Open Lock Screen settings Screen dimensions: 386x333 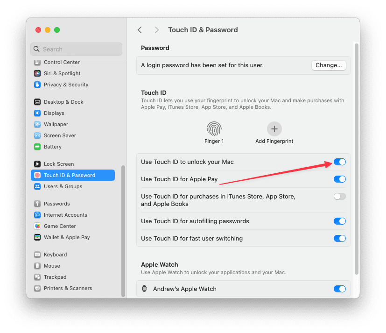click(73, 164)
